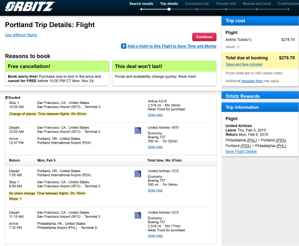Image resolution: width=299 pixels, height=246 pixels.
Task: Select the Trip details progress step
Action: [x=169, y=4]
